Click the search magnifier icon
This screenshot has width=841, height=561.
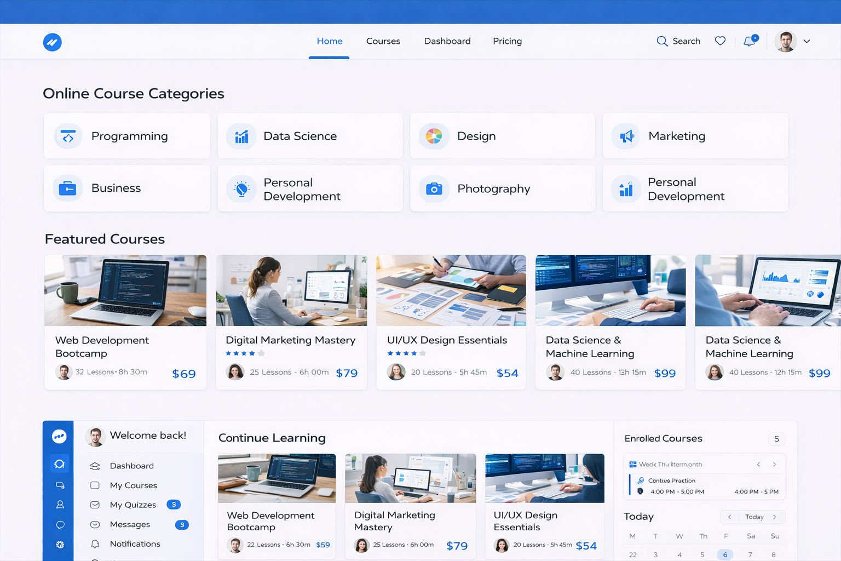[662, 41]
